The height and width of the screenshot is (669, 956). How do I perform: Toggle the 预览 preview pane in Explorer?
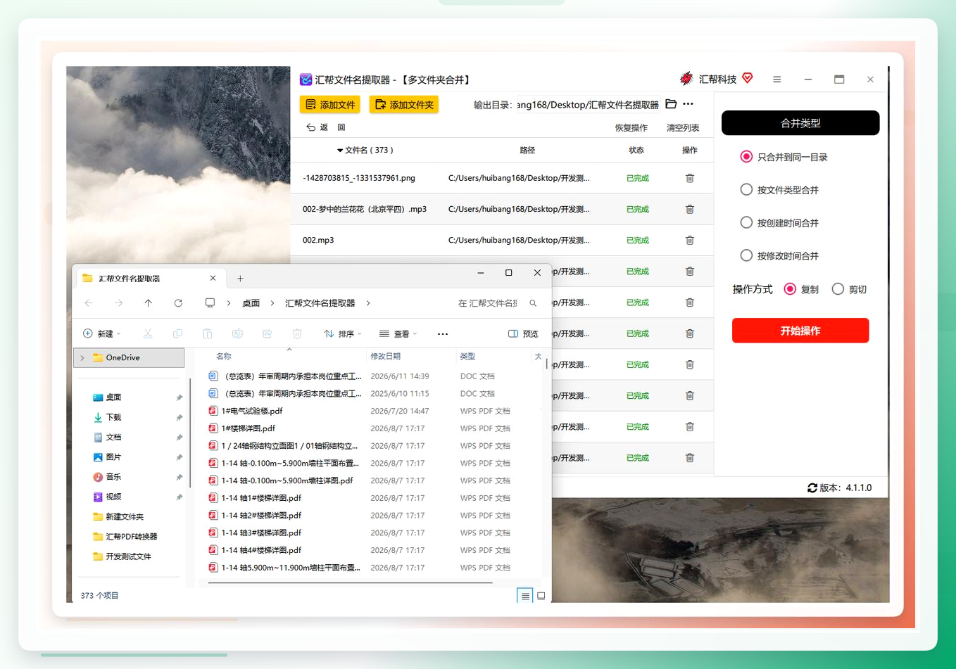coord(523,333)
